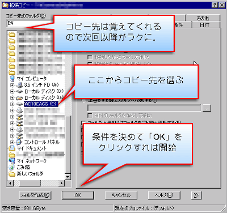Screen dimensions: 227x213
Task: Expand the 3.5 インチ FD (A:) node
Action: (x=12, y=85)
